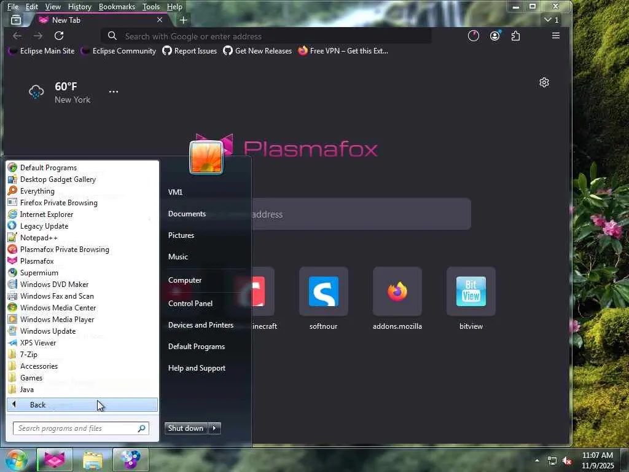The height and width of the screenshot is (472, 629).
Task: Launch Plasmafox Private Browsing
Action: tap(64, 250)
